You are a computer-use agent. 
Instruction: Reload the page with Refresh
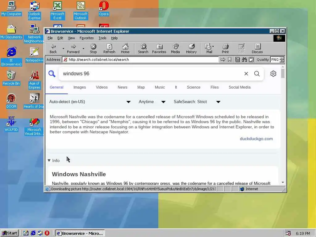pos(109,48)
